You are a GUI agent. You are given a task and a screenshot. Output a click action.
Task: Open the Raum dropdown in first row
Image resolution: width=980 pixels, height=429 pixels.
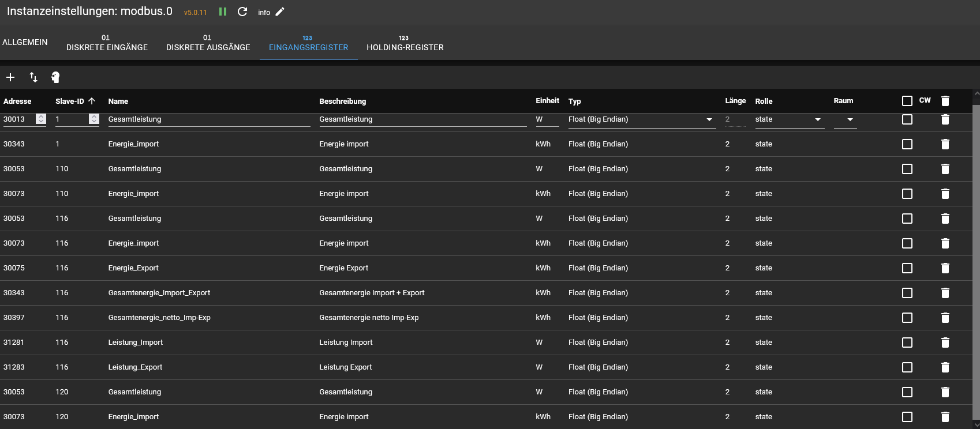pos(846,119)
